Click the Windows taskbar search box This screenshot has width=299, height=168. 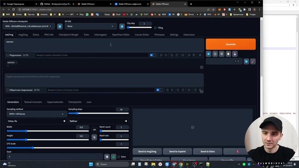tap(112, 164)
